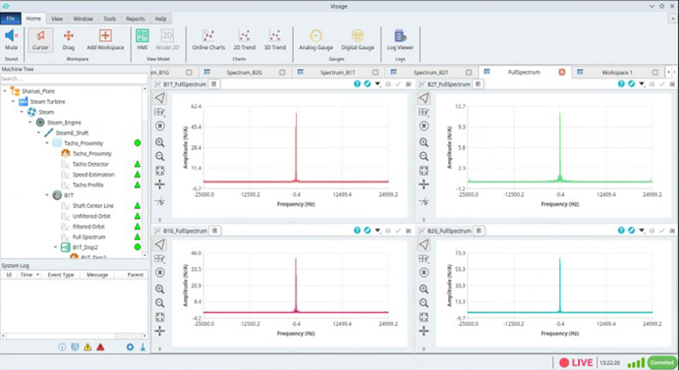
Task: Activate the Drag workspace tool
Action: 69,40
